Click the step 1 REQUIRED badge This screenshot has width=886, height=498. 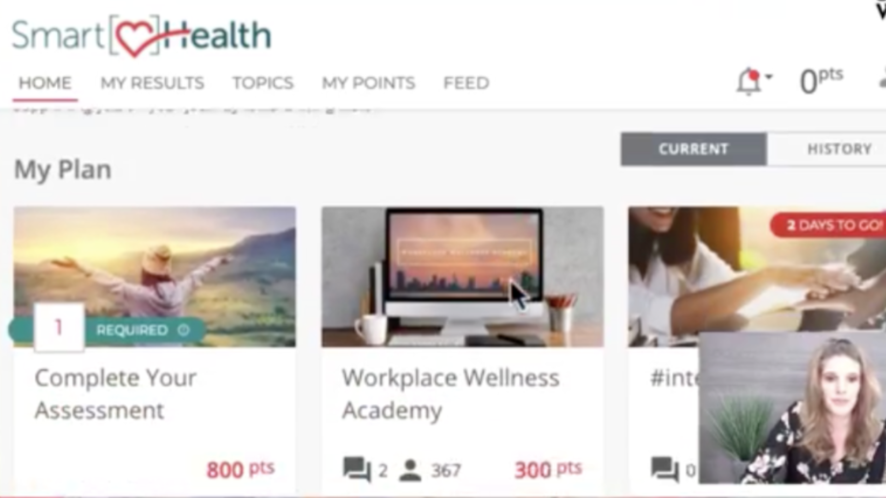(x=106, y=329)
